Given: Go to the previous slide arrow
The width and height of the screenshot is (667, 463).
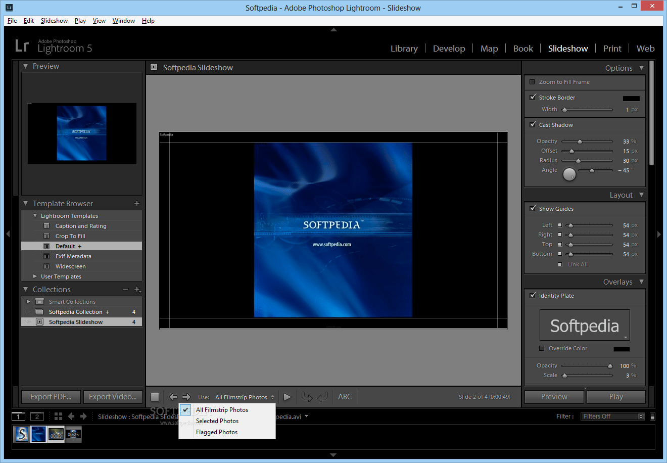Looking at the screenshot, I should 173,397.
